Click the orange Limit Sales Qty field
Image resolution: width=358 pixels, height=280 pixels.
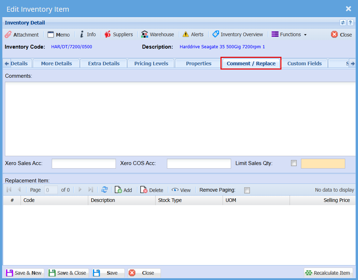(323, 164)
